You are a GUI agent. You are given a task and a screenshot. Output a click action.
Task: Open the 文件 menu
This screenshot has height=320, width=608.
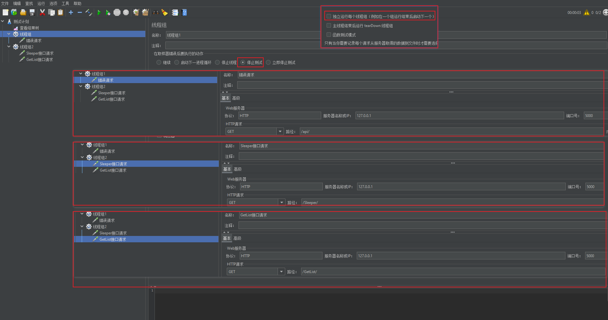(5, 3)
